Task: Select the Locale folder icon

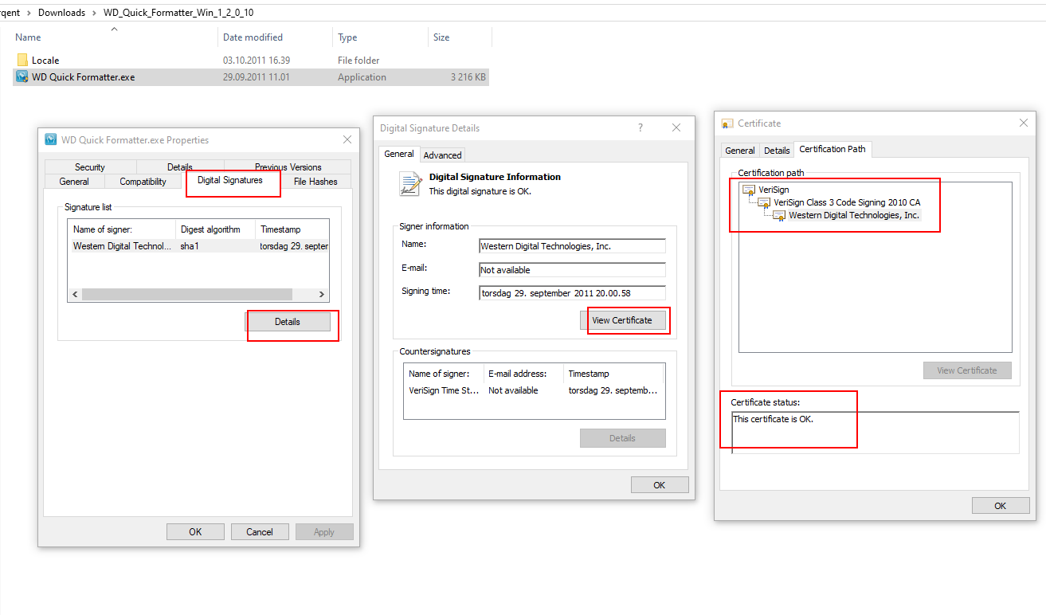Action: (22, 61)
